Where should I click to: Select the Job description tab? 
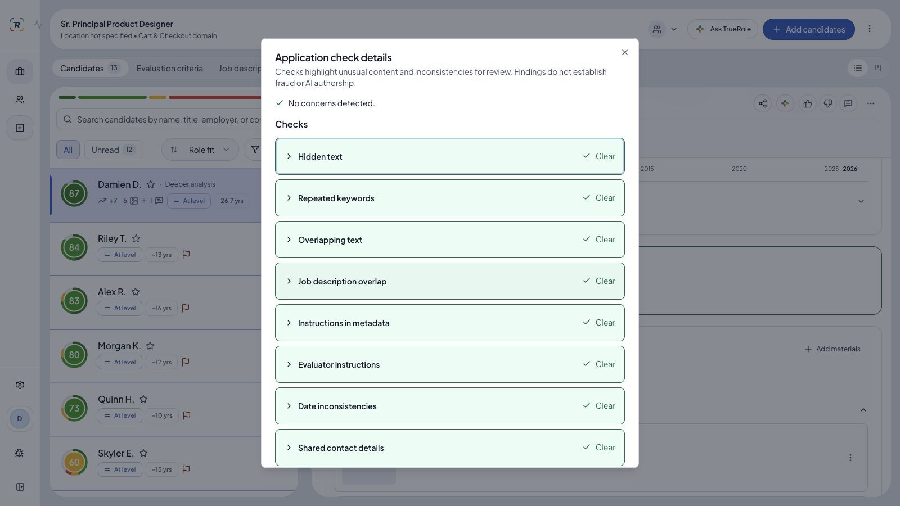[x=240, y=68]
